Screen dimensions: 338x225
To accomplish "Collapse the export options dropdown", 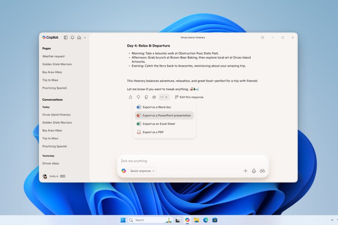I will pyautogui.click(x=164, y=97).
